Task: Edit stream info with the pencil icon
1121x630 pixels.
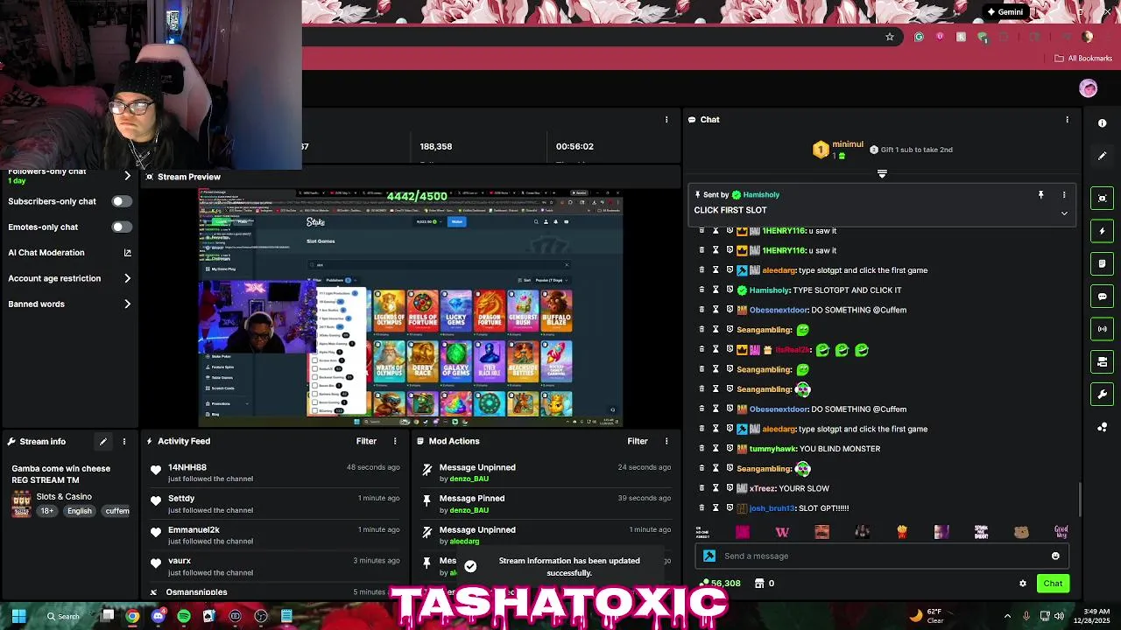Action: point(102,442)
